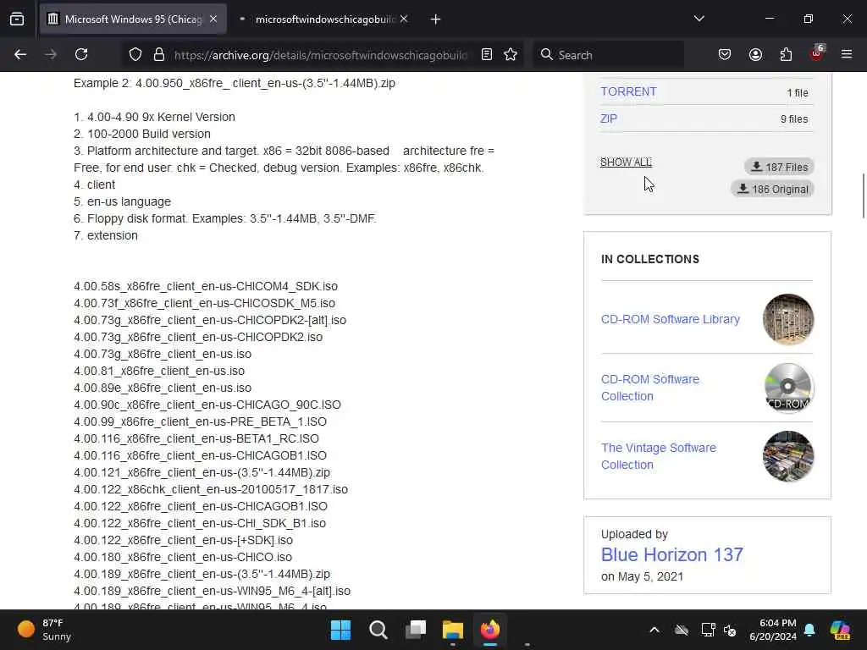Open the Extensions puzzle icon
This screenshot has width=867, height=650.
[786, 54]
